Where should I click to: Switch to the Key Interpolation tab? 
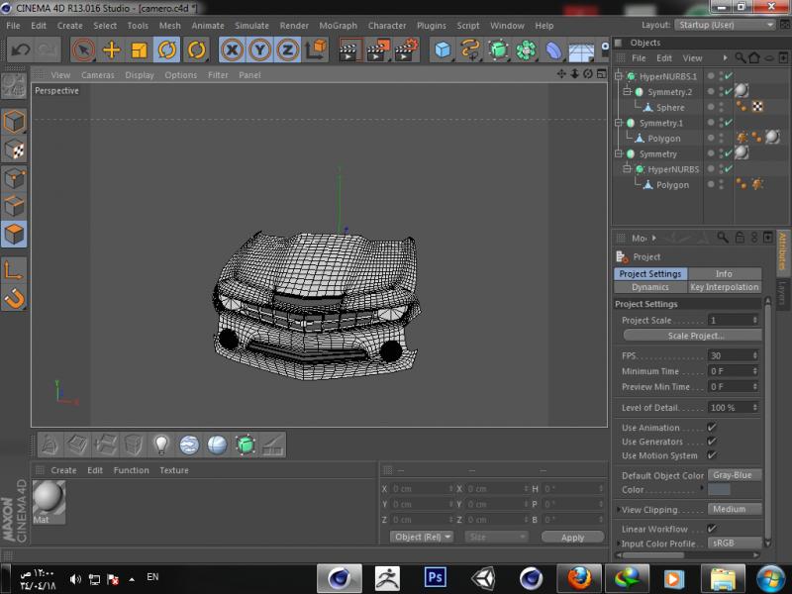(x=724, y=287)
